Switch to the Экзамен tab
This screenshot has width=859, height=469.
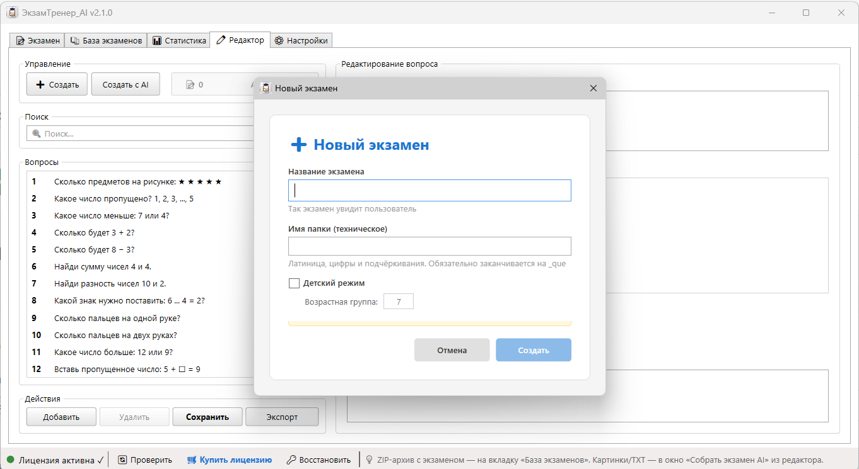point(37,40)
